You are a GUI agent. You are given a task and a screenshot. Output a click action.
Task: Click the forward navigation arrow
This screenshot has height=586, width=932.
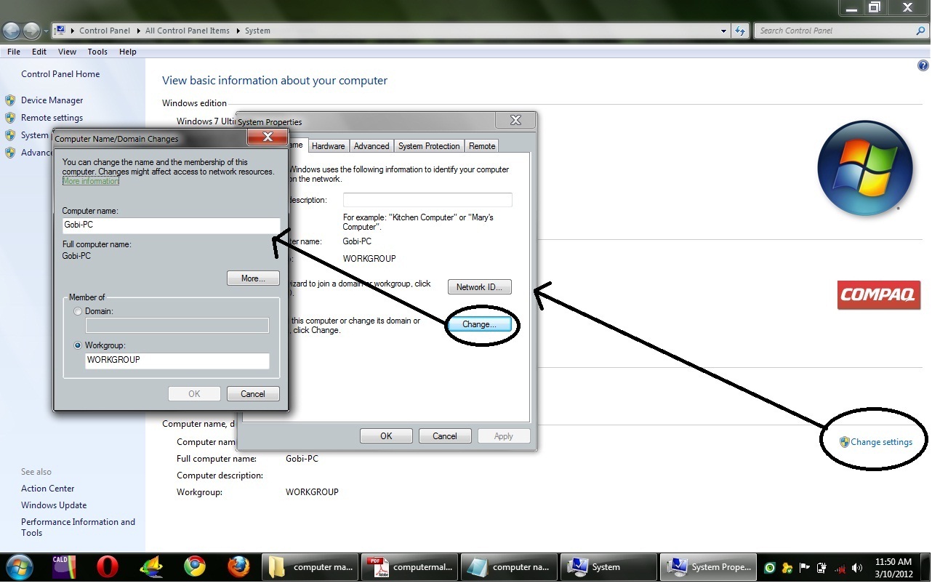pos(32,31)
